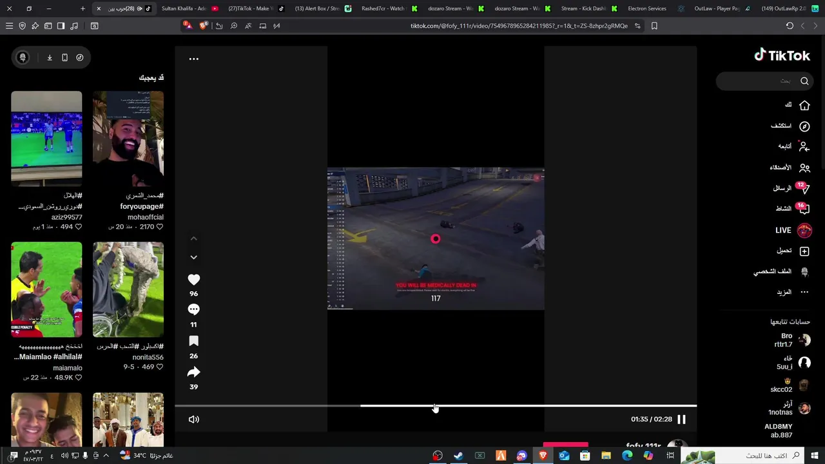This screenshot has height=464, width=825.
Task: Click the profile avatar in the floating pill
Action: [x=23, y=57]
